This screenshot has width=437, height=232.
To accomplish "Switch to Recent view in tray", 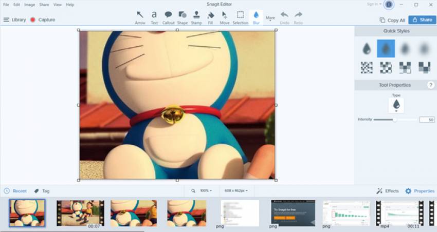I will (x=15, y=191).
